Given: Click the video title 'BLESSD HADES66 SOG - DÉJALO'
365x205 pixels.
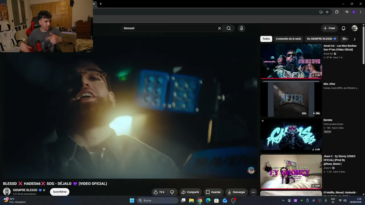Looking at the screenshot, I should click(x=55, y=184).
